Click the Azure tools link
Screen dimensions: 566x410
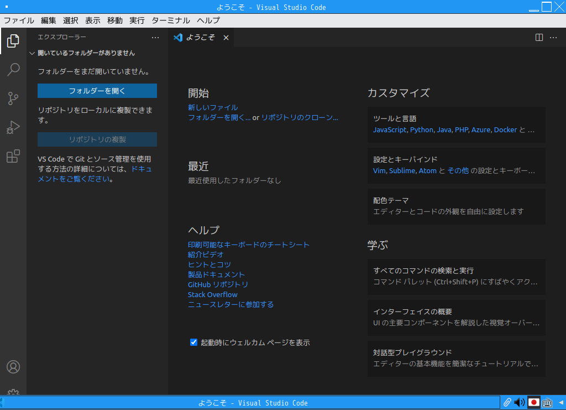[x=481, y=129]
